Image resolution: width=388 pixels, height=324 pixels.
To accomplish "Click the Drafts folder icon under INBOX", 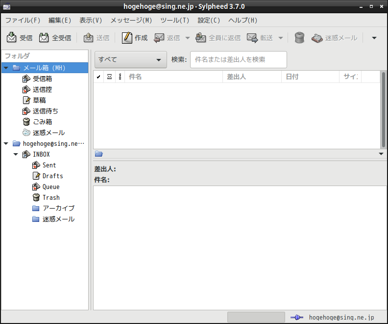I will (36, 176).
